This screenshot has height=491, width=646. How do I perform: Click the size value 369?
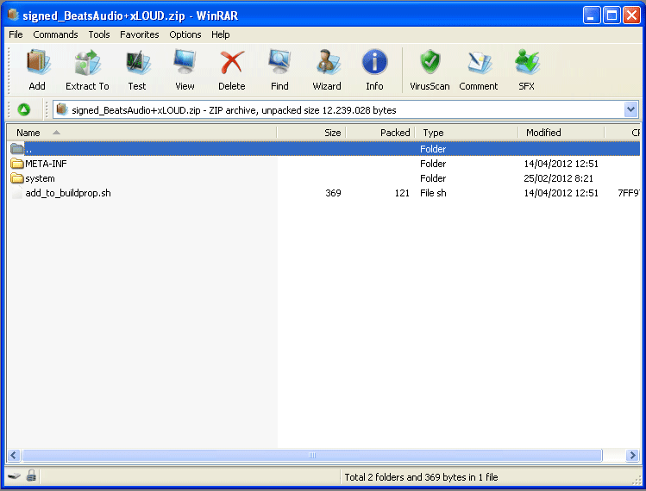pos(333,193)
